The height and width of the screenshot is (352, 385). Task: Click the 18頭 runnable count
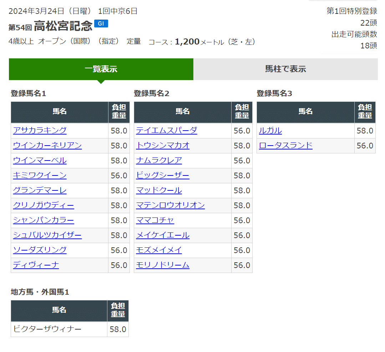(369, 46)
